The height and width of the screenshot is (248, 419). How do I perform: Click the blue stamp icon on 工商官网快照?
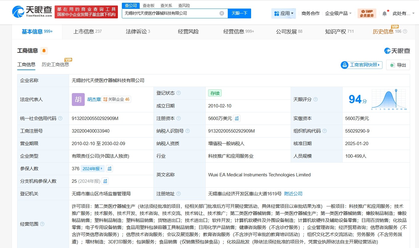pos(345,65)
